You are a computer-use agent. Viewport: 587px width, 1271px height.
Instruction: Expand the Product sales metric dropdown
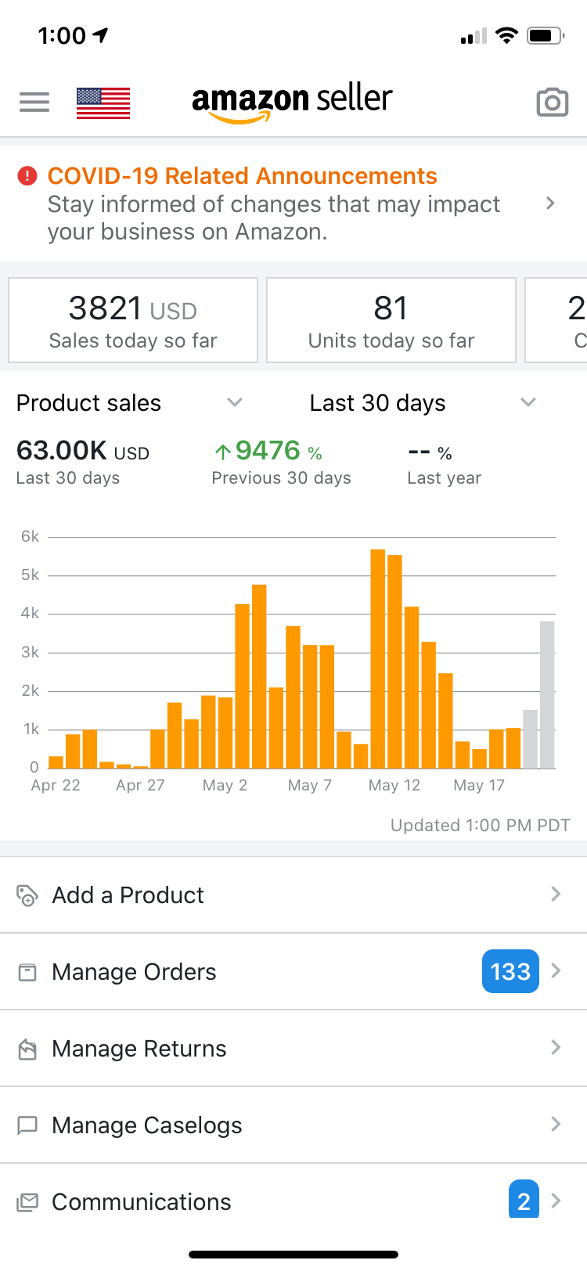[234, 402]
